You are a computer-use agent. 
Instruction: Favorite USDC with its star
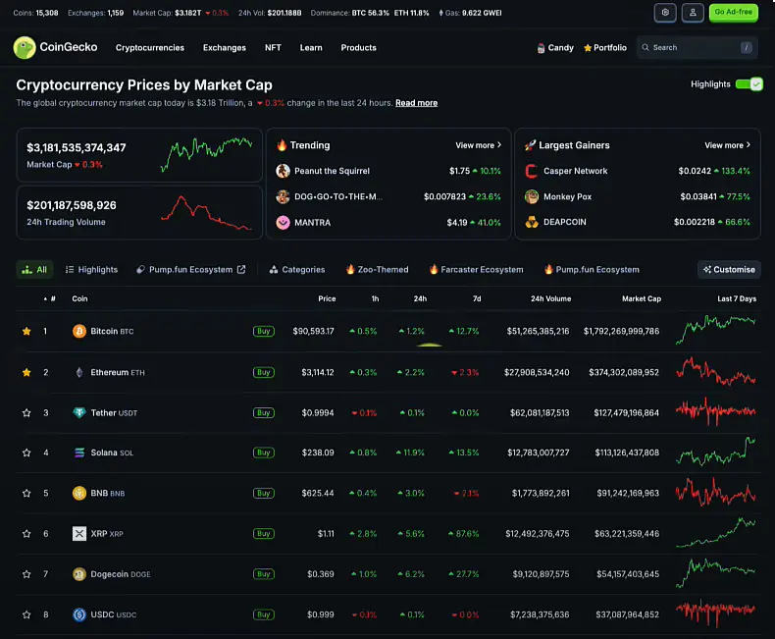point(26,614)
